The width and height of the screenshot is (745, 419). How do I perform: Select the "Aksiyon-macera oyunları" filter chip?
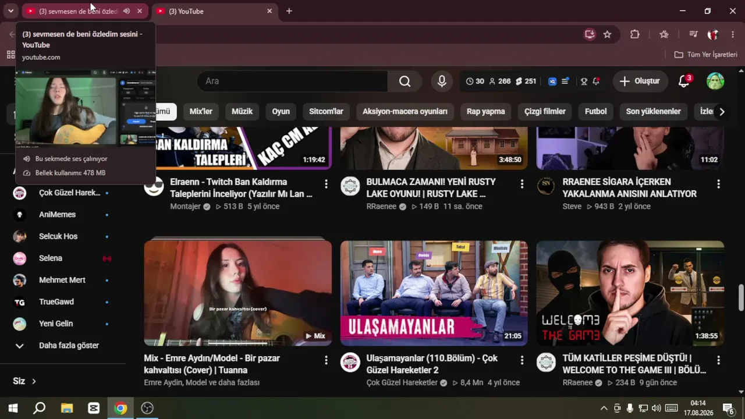point(405,111)
